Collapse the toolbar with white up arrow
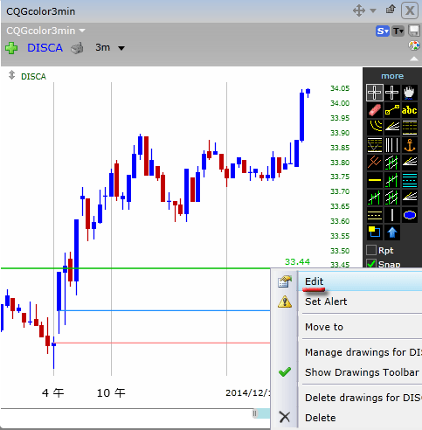The height and width of the screenshot is (430, 422). click(414, 59)
